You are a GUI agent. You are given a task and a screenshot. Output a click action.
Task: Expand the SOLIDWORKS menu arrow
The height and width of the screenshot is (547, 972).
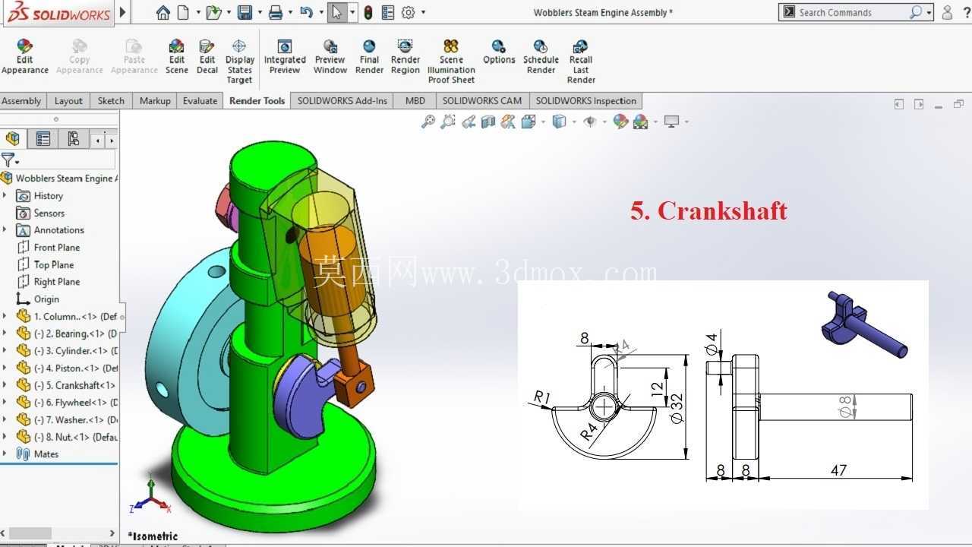pos(123,12)
